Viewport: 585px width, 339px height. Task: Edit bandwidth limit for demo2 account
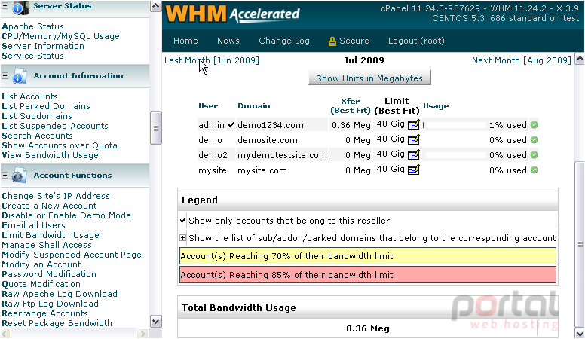click(x=413, y=154)
